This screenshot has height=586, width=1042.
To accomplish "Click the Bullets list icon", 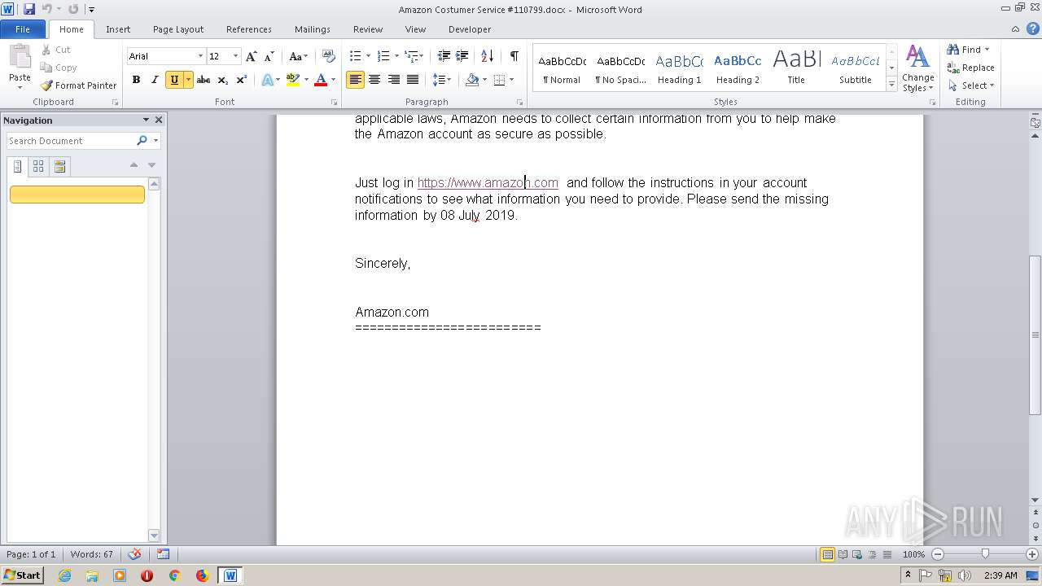I will click(355, 56).
